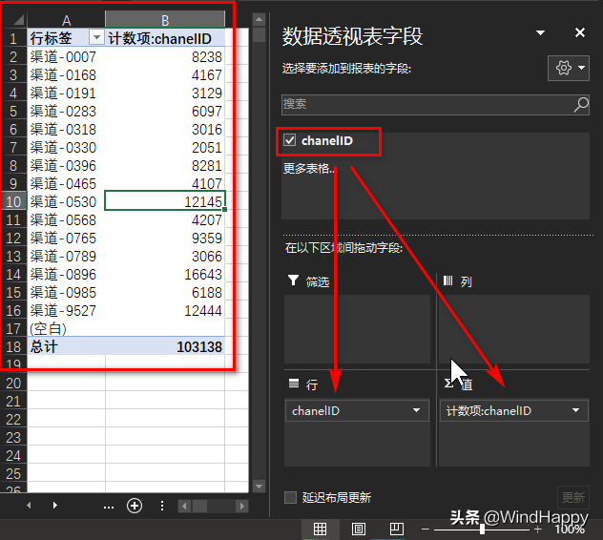Click vertical scrollbar up arrow

tap(259, 19)
